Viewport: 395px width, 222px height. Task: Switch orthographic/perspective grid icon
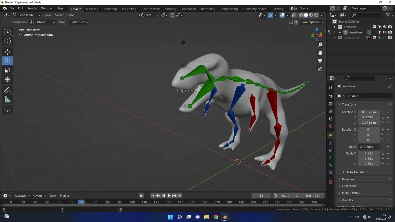[320, 69]
